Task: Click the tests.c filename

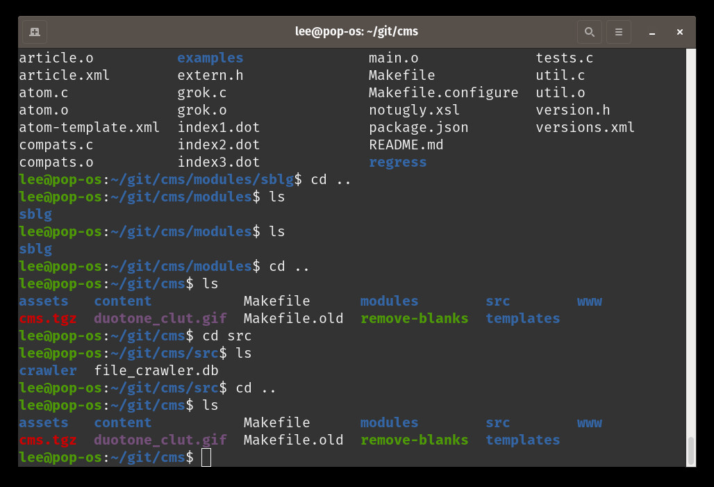Action: tap(564, 58)
